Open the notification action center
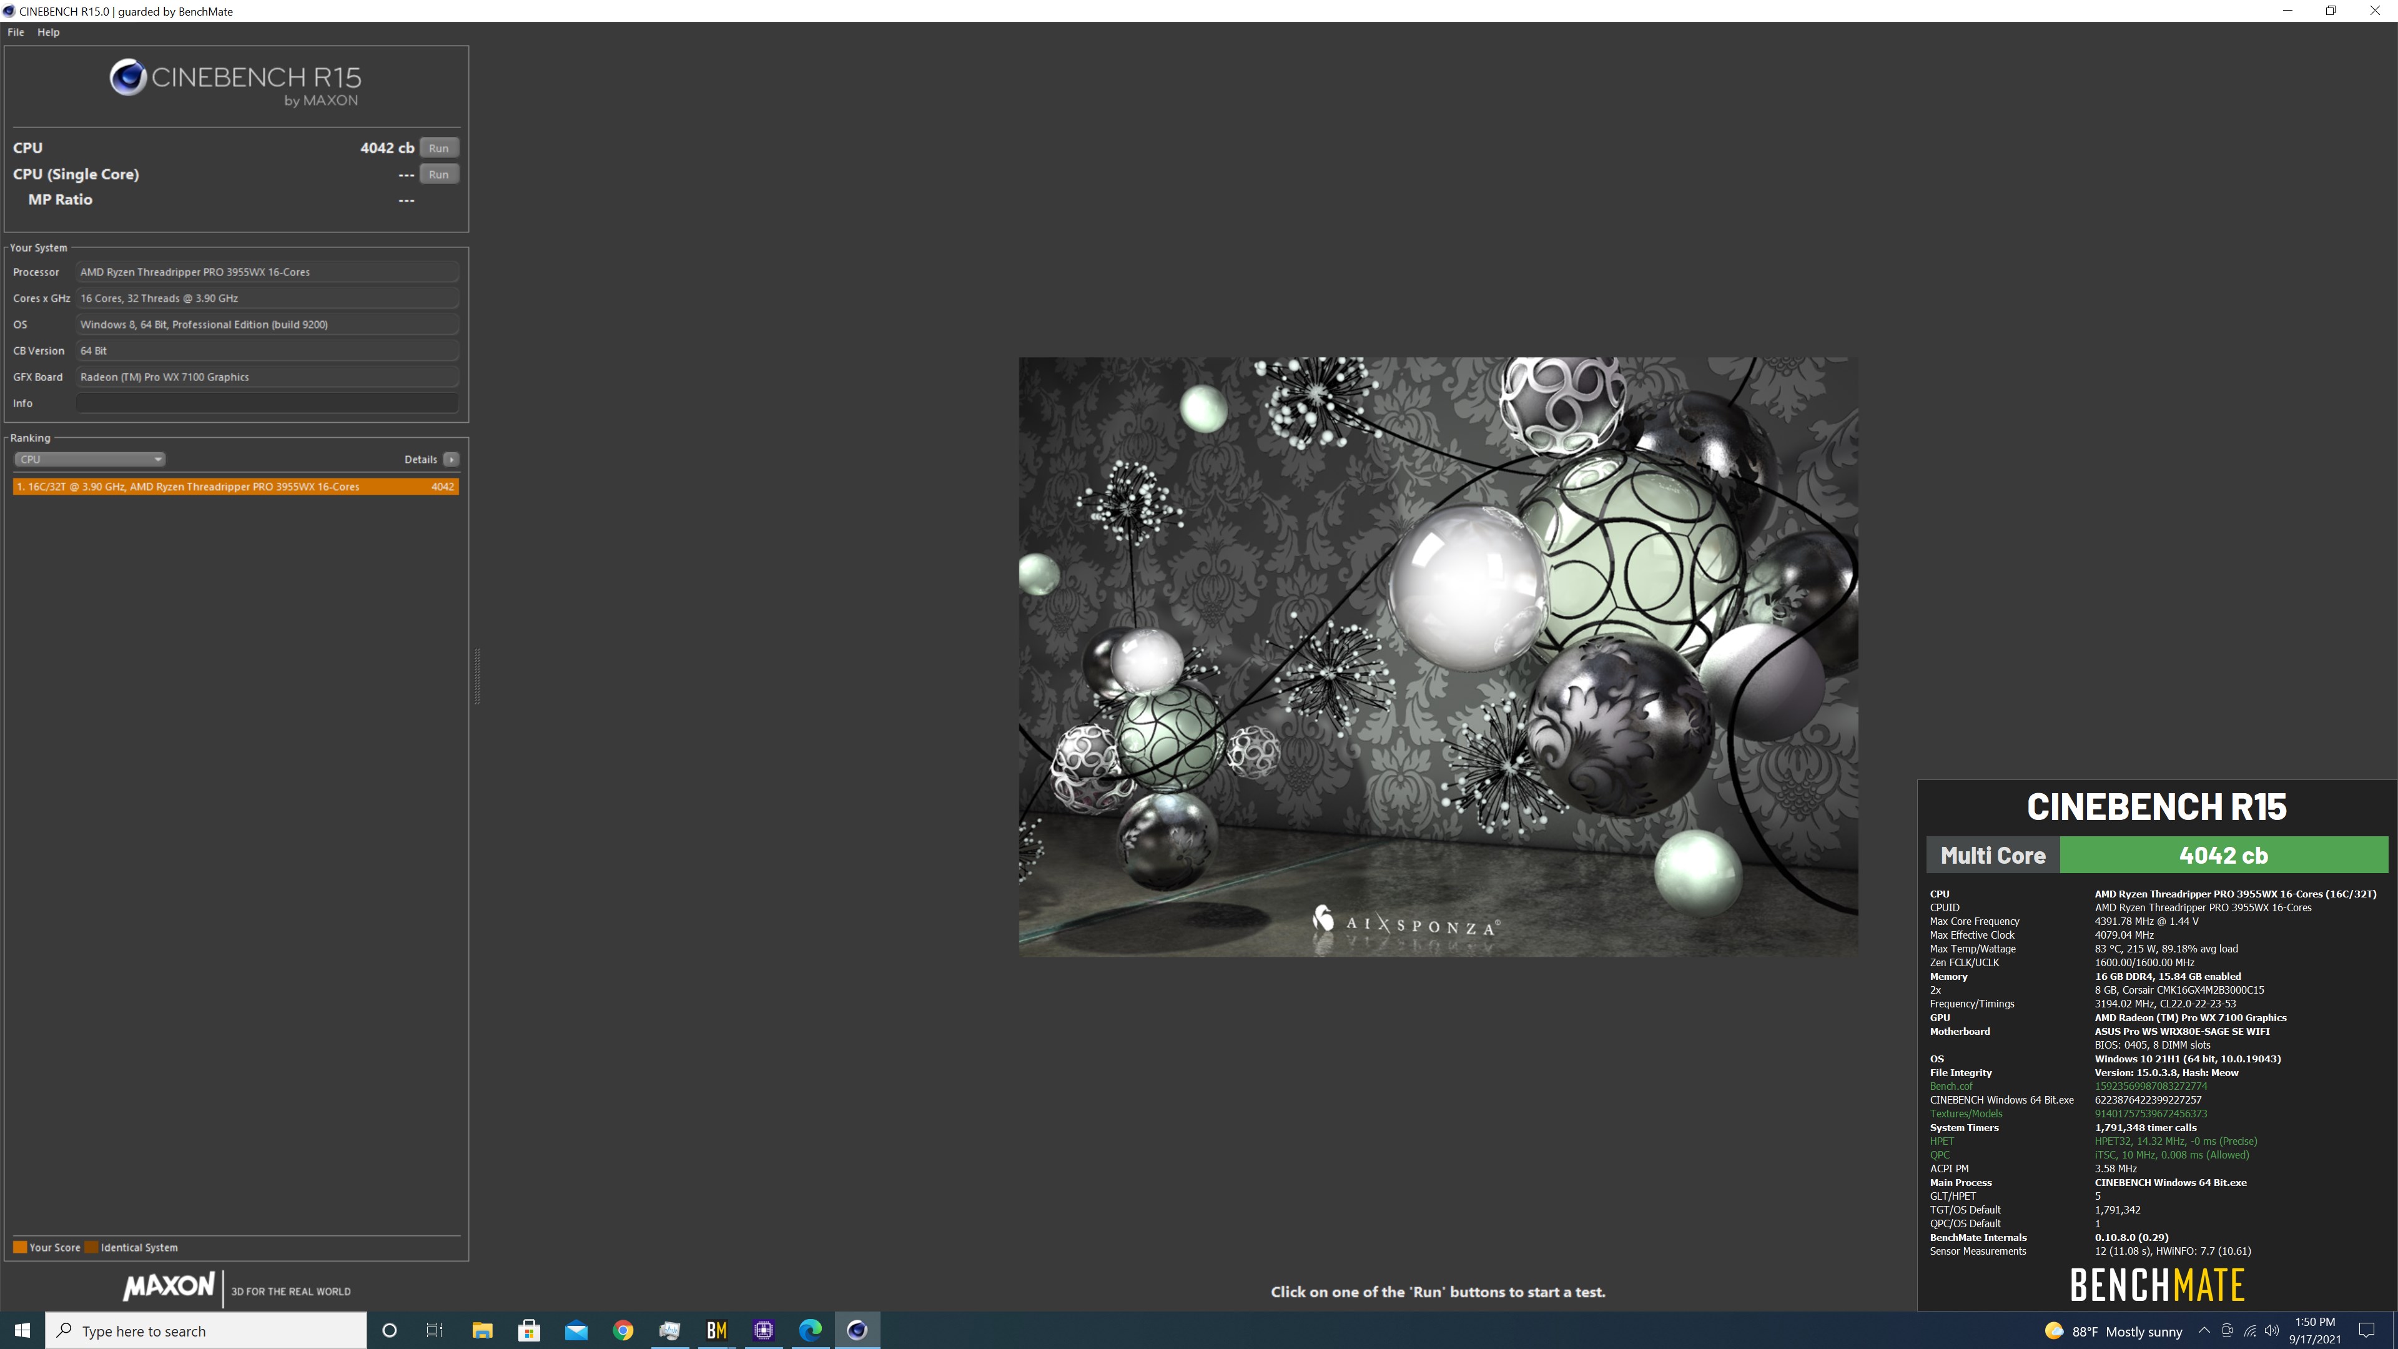Image resolution: width=2398 pixels, height=1349 pixels. pos(2367,1330)
